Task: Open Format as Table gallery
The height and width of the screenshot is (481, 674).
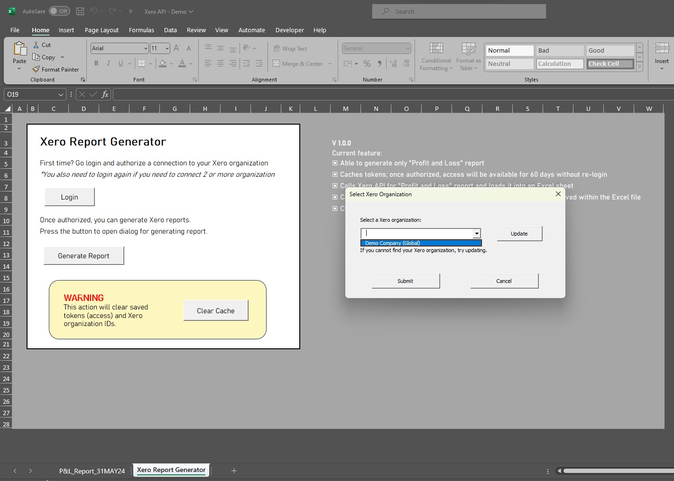Action: point(468,56)
